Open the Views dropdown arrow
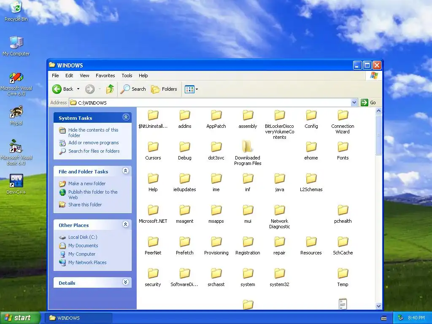 (x=197, y=89)
